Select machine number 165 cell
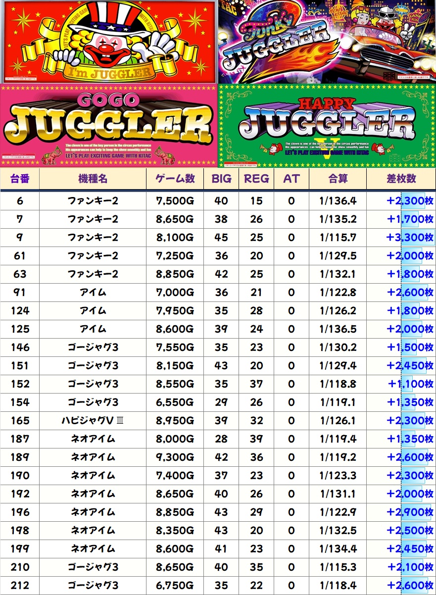Viewport: 436px width, 595px height. click(x=20, y=420)
